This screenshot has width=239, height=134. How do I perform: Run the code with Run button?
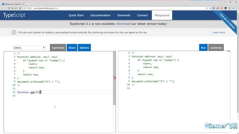coord(203,48)
